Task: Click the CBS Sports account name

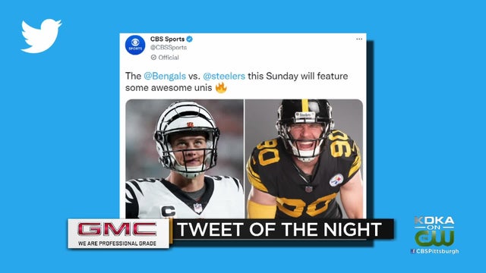Action: point(167,39)
